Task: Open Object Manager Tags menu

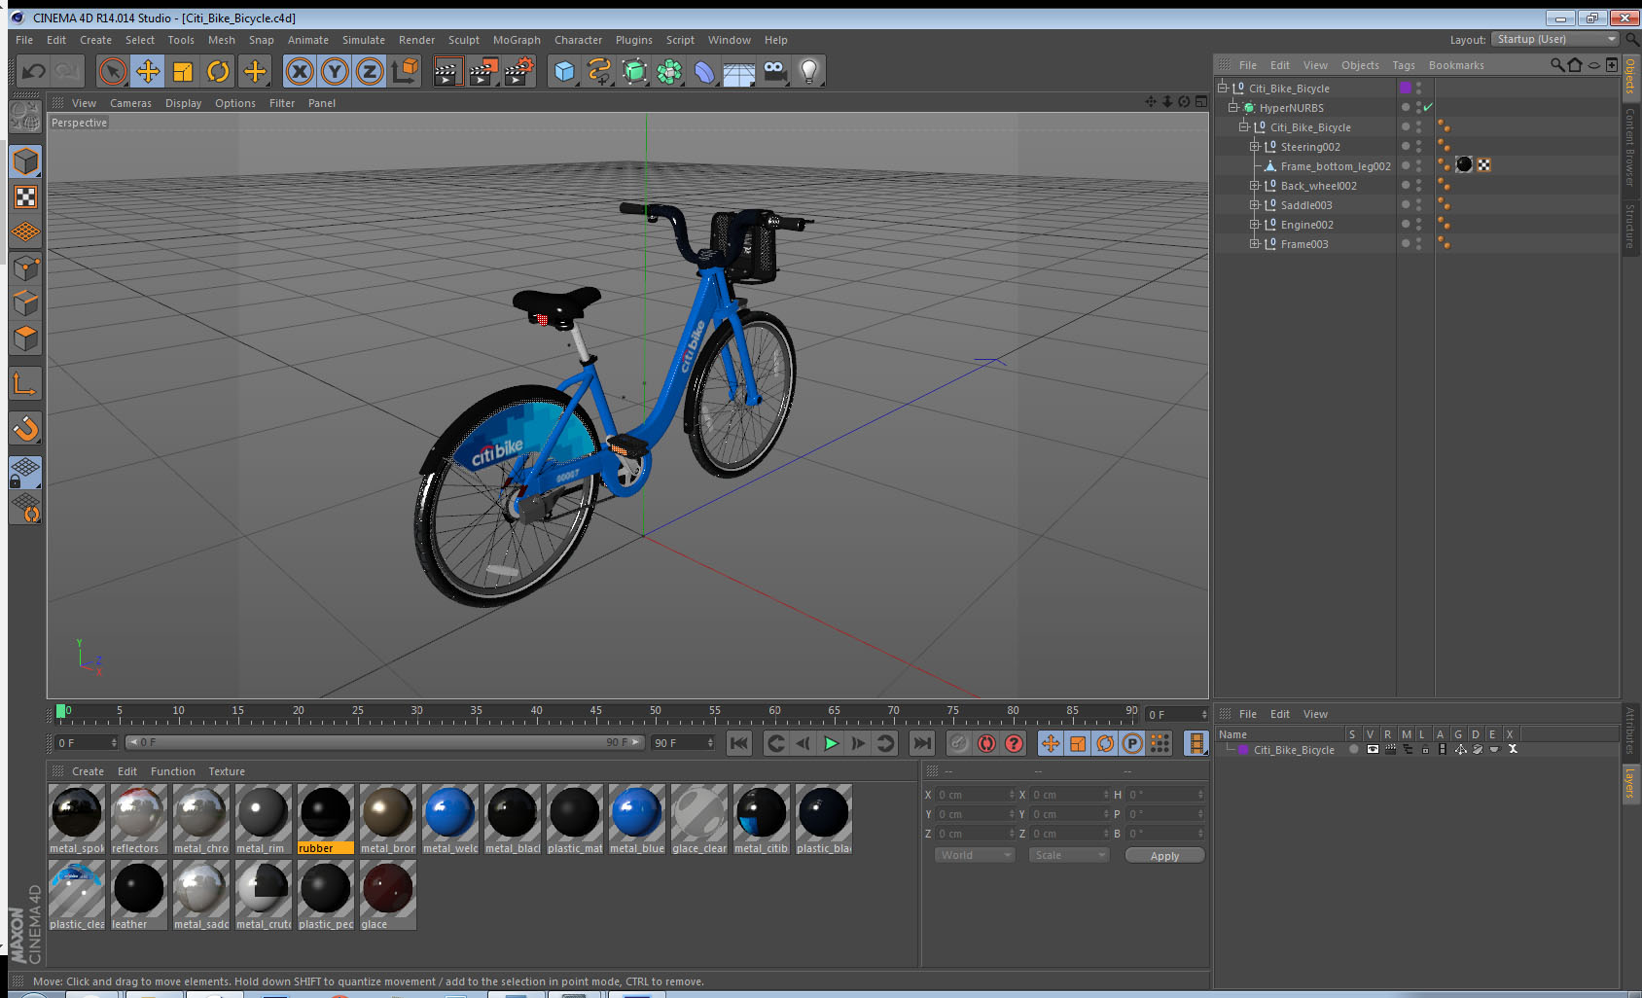Action: (1404, 65)
